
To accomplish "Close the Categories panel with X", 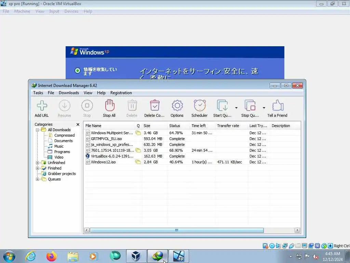I will click(78, 125).
